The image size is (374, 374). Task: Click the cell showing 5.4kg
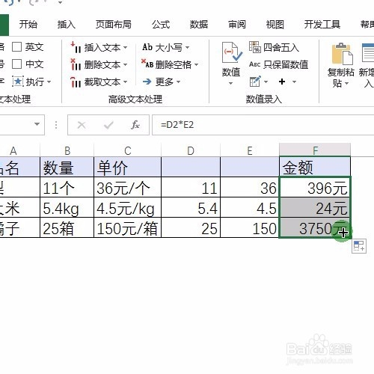(x=67, y=207)
